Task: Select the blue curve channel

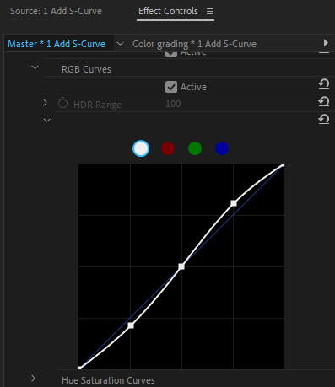Action: [222, 148]
